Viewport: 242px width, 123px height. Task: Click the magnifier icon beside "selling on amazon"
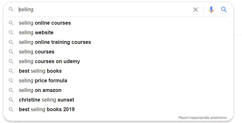tap(11, 90)
